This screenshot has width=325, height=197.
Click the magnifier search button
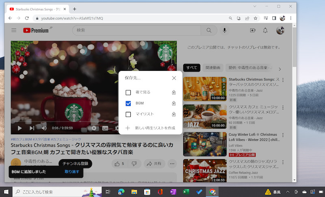coord(209,31)
